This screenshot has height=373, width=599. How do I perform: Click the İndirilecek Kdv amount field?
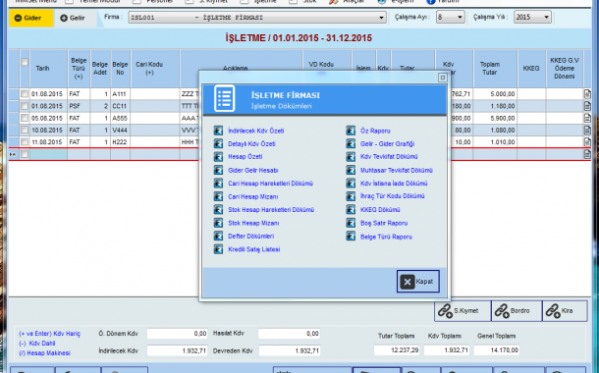point(177,350)
